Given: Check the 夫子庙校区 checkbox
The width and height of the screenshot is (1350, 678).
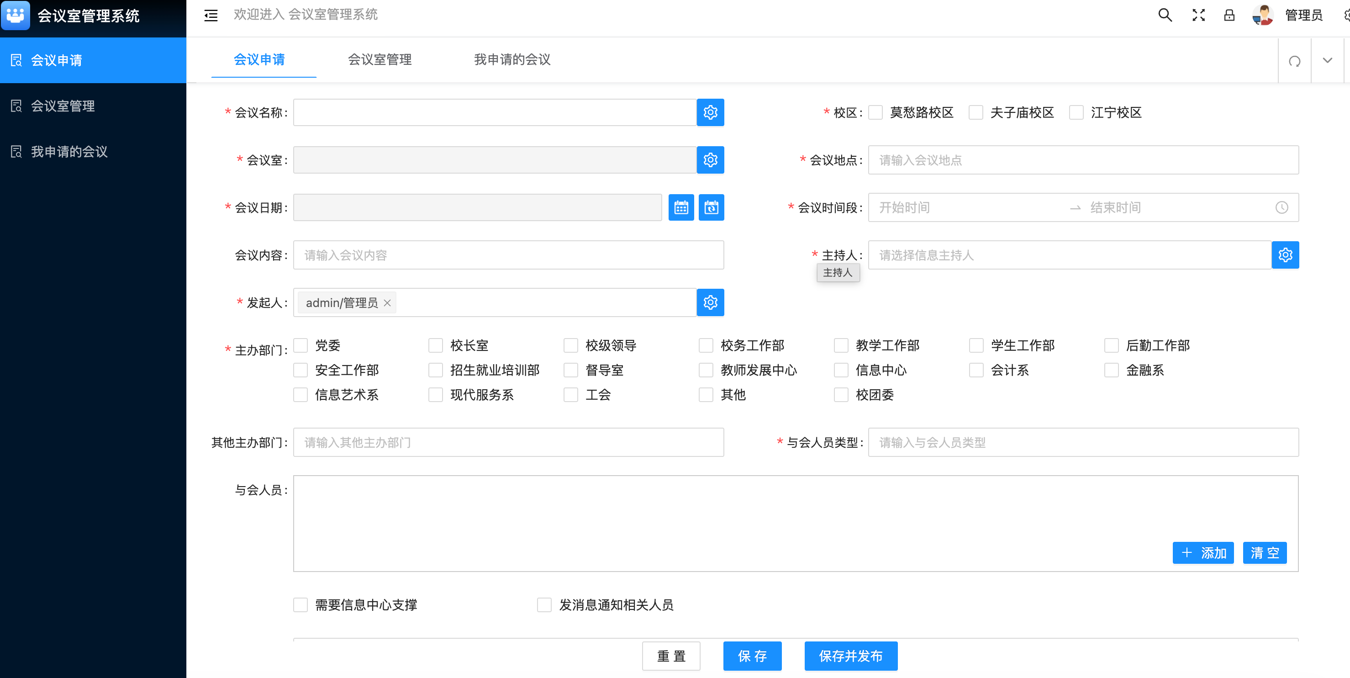Looking at the screenshot, I should (x=976, y=112).
